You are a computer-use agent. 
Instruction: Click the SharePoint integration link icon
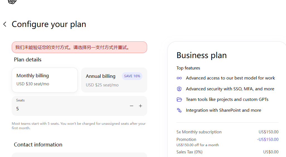(179, 110)
